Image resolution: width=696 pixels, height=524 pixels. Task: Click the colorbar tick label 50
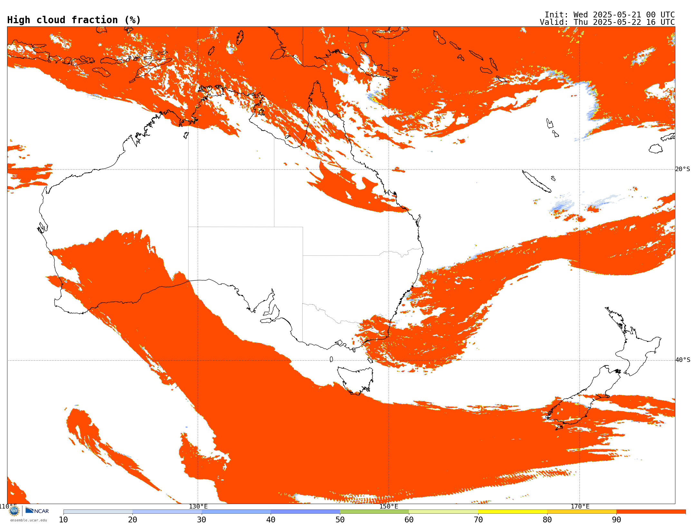pos(340,520)
